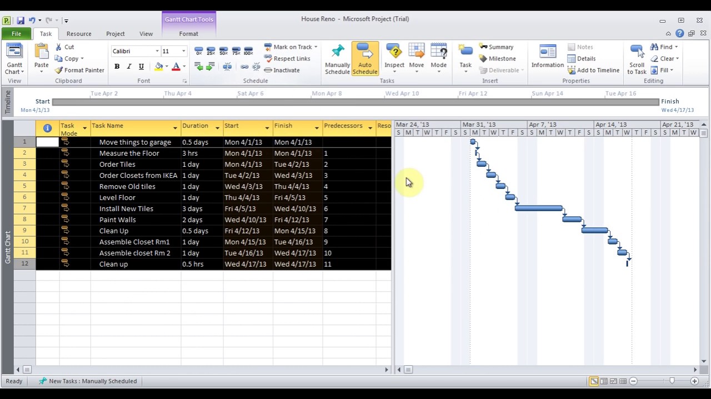Image resolution: width=711 pixels, height=399 pixels.
Task: Set task to 100% complete
Action: click(248, 51)
